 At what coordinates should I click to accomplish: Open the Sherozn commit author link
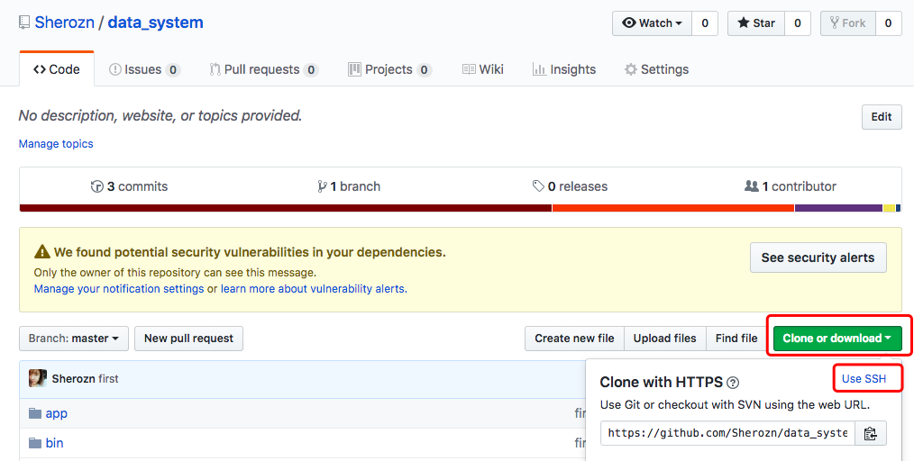(73, 379)
